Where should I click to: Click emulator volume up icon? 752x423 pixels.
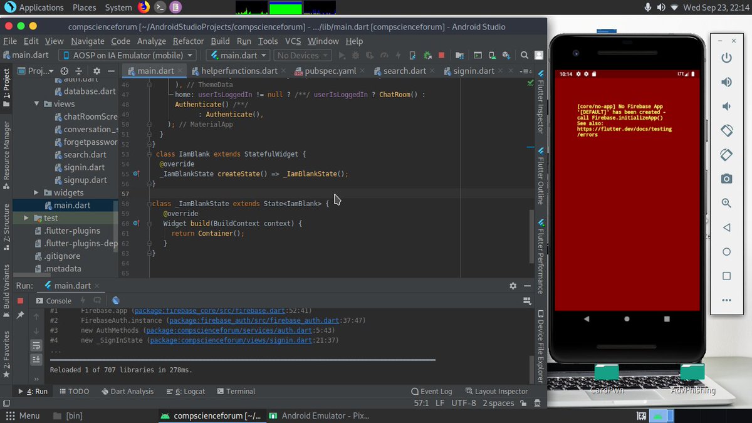(726, 82)
